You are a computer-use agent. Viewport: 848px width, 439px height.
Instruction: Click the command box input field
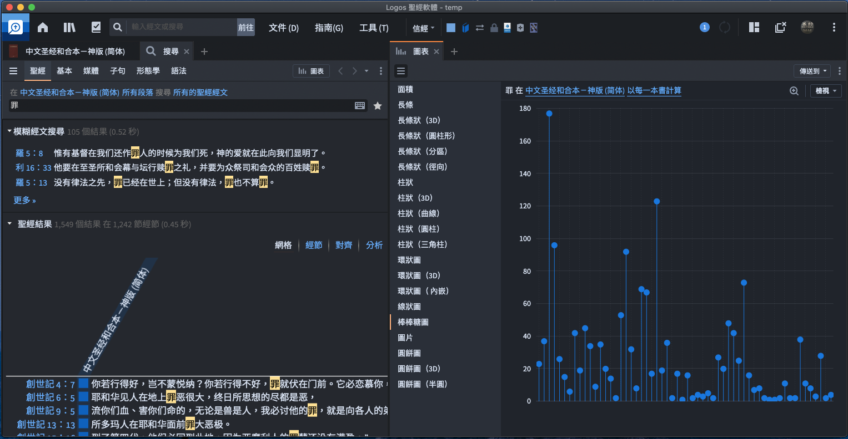(x=182, y=27)
